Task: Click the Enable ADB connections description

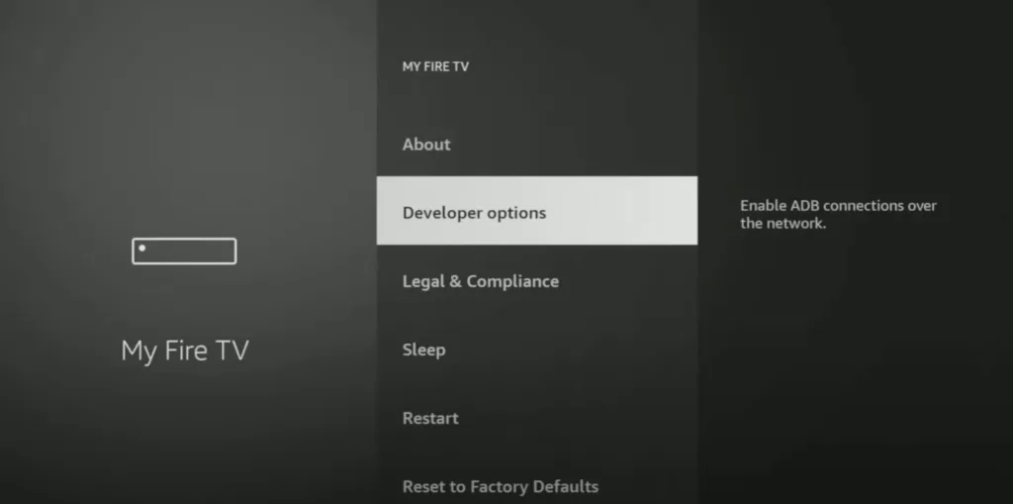Action: coord(838,214)
